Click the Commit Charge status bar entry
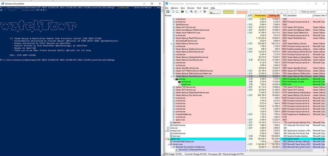The image size is (328, 156). pos(196,154)
